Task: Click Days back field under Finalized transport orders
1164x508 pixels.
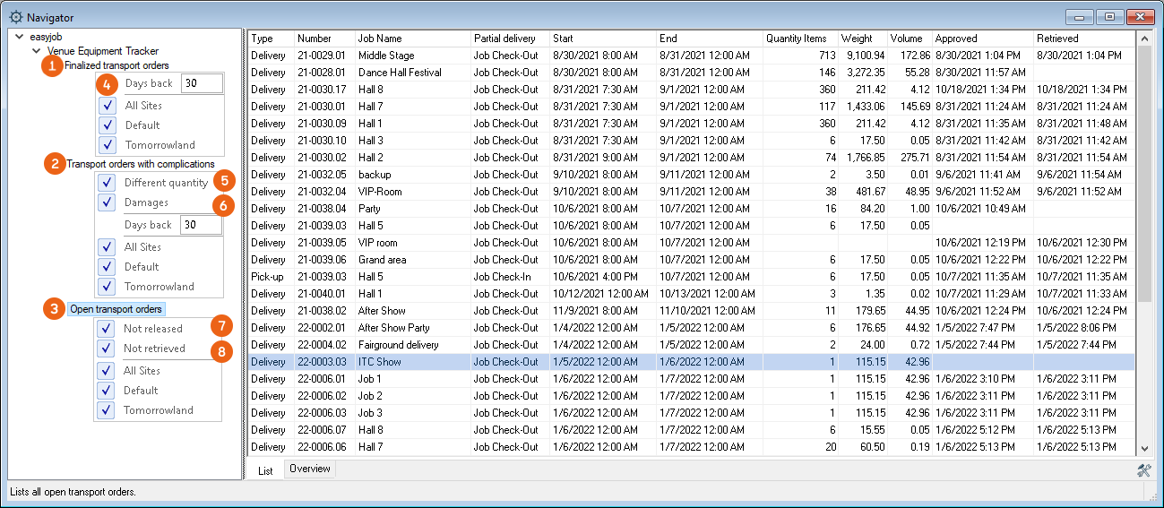Action: click(202, 84)
